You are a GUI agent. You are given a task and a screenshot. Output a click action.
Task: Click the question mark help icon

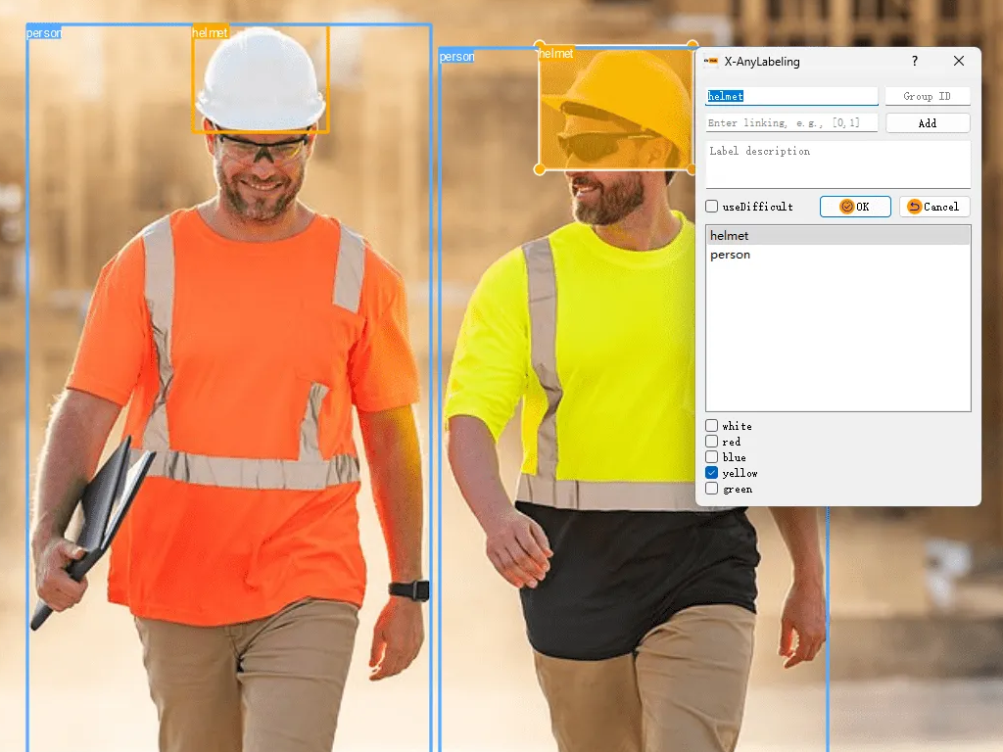coord(915,62)
